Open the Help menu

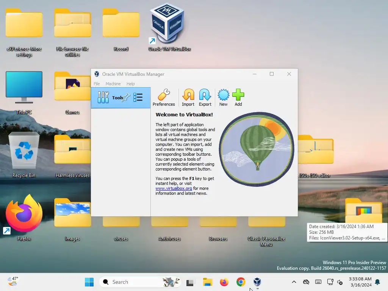[x=130, y=84]
